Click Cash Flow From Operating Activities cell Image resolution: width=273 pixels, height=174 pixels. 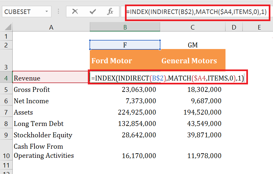[x=51, y=151]
